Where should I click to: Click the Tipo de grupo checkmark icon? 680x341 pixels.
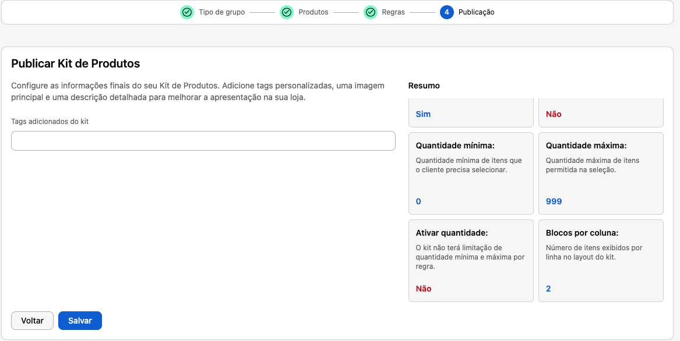point(187,12)
